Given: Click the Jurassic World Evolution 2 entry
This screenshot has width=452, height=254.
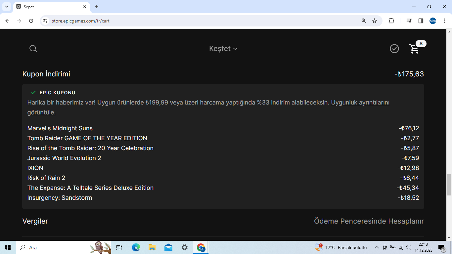Looking at the screenshot, I should coord(64,158).
